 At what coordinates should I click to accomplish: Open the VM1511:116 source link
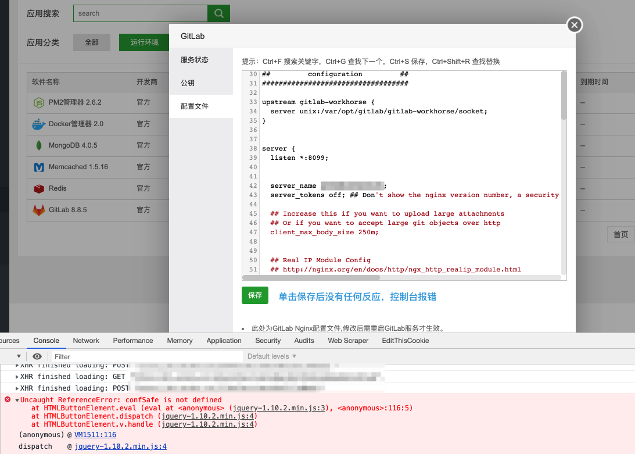[95, 435]
